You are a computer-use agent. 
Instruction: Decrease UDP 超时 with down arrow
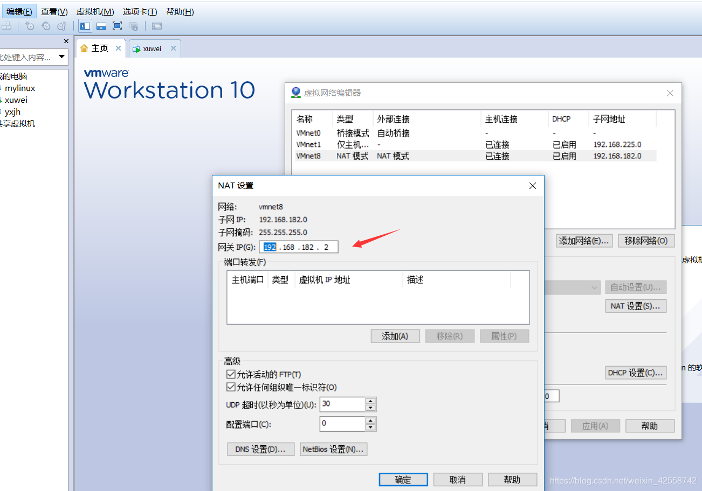click(x=370, y=408)
